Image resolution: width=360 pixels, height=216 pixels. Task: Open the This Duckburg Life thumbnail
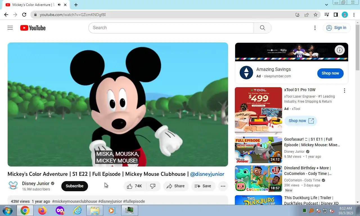pos(258,200)
